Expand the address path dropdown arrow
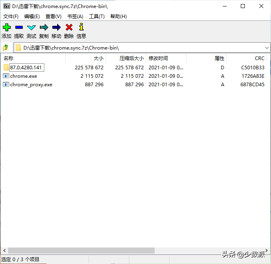Screen dimensions: 271x264 click(x=267, y=48)
